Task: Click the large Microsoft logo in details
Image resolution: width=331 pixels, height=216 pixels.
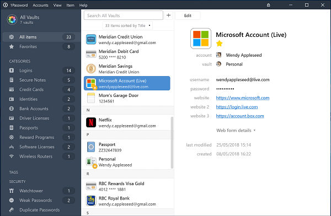Action: tap(201, 39)
